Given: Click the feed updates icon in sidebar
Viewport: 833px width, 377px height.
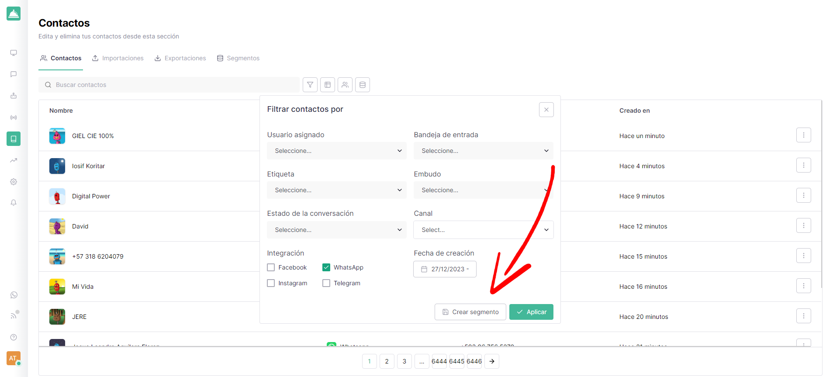Looking at the screenshot, I should (x=14, y=316).
